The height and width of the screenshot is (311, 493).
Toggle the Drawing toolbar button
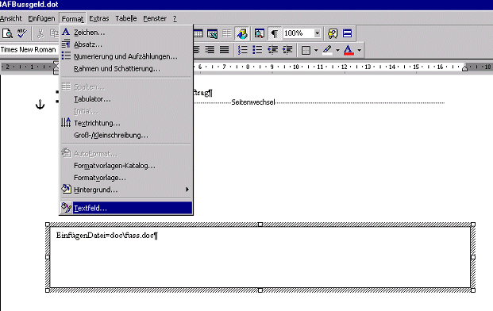[242, 33]
